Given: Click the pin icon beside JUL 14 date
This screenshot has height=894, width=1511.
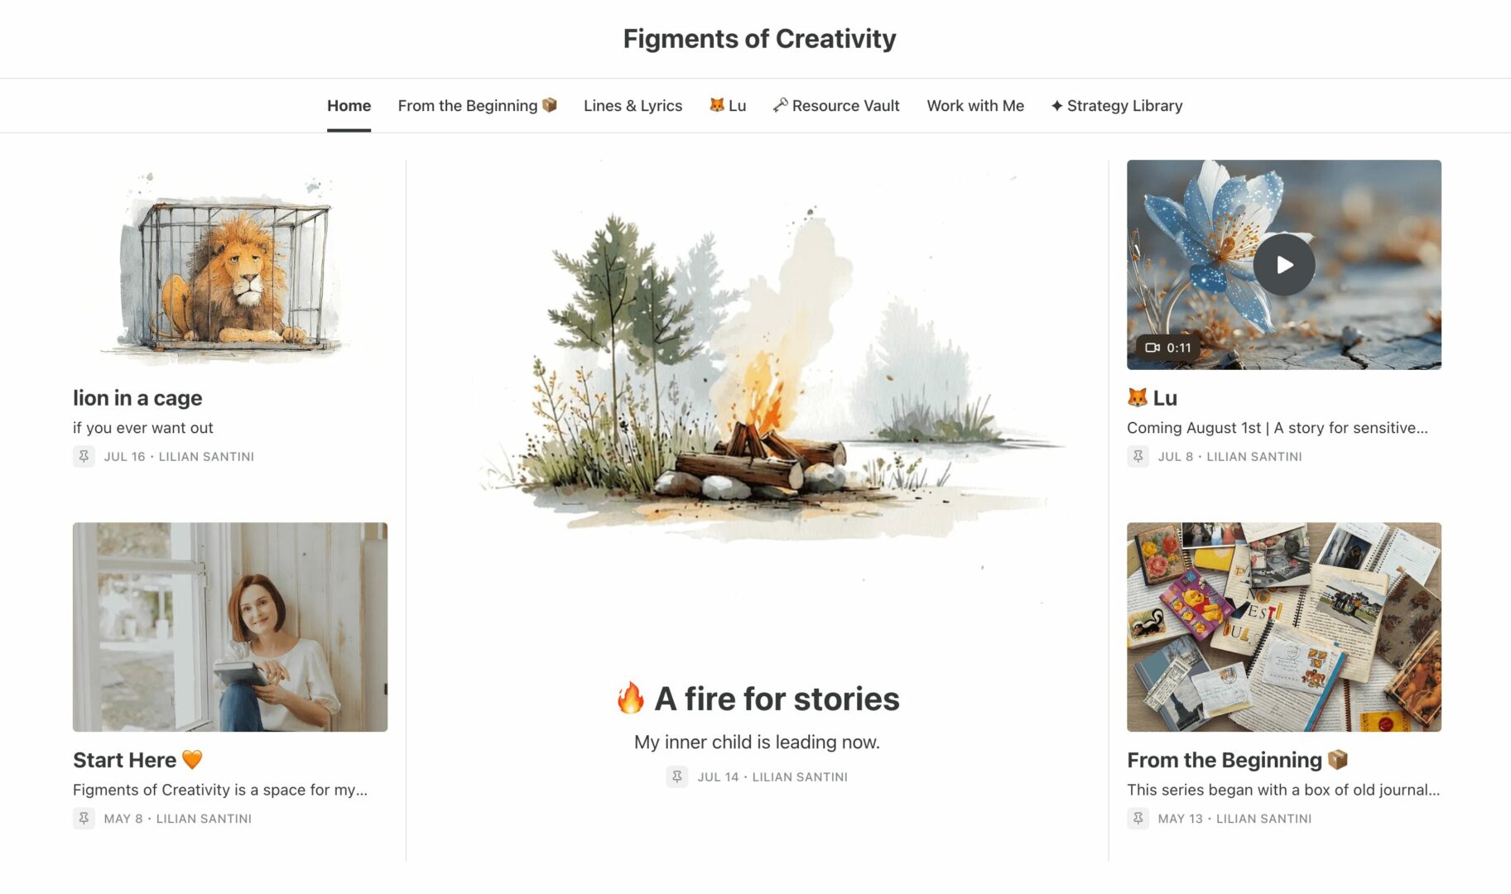Looking at the screenshot, I should (x=676, y=776).
